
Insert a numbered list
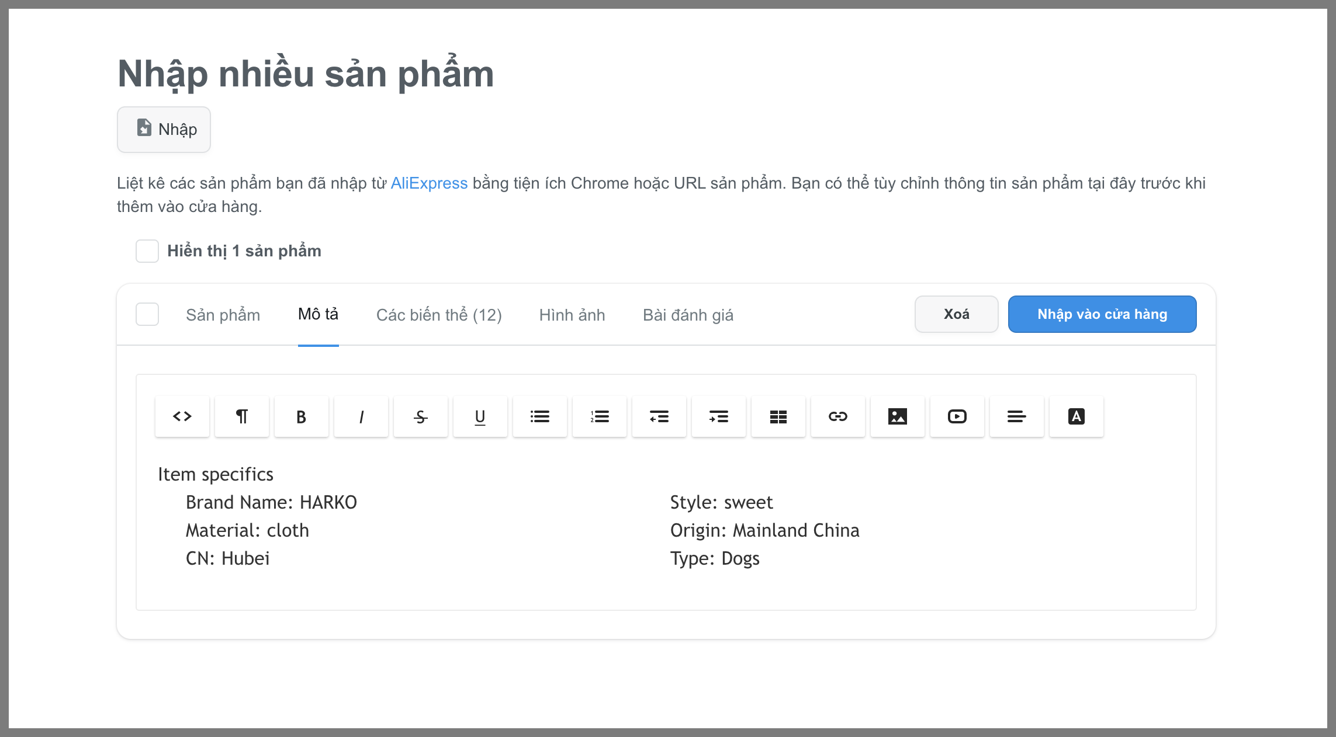tap(600, 416)
